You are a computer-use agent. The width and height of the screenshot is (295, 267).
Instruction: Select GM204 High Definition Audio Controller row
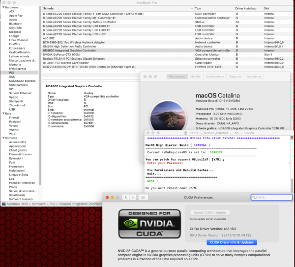tap(168, 47)
